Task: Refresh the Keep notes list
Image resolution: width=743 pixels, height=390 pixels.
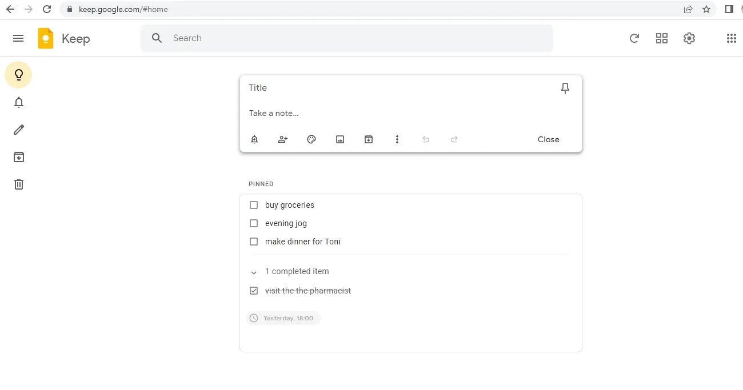Action: click(x=634, y=38)
